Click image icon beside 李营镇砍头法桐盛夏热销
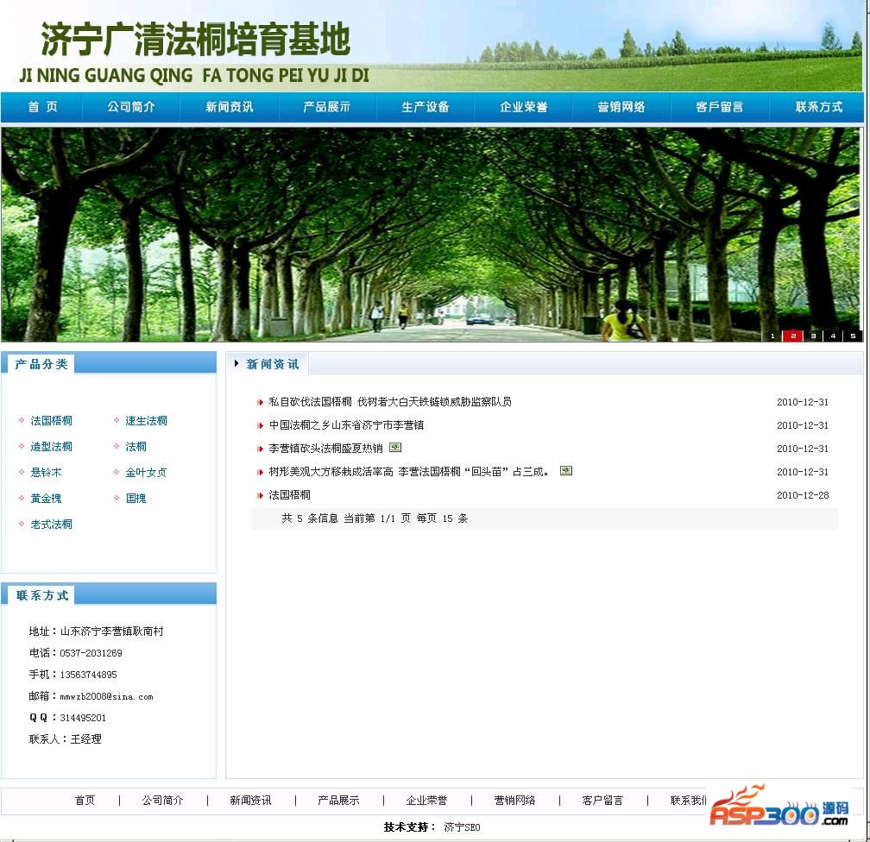 tap(395, 447)
